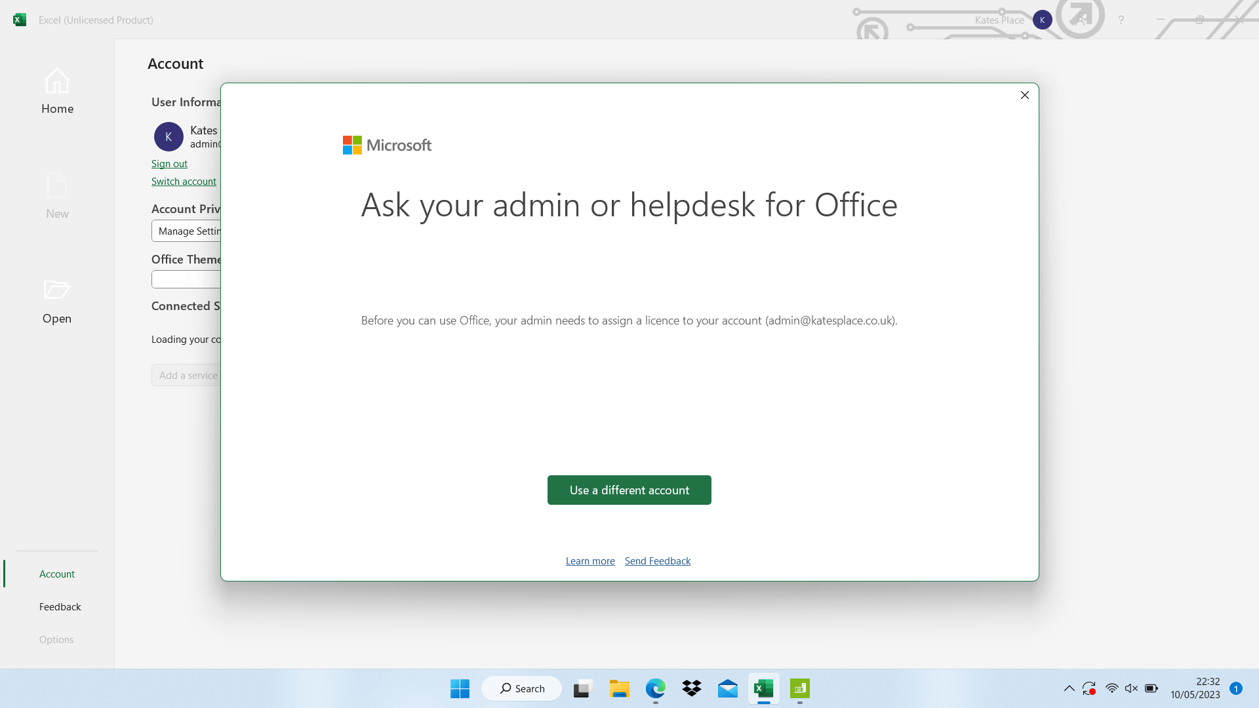This screenshot has width=1259, height=708.
Task: Click the taskbar Search box
Action: coord(522,688)
